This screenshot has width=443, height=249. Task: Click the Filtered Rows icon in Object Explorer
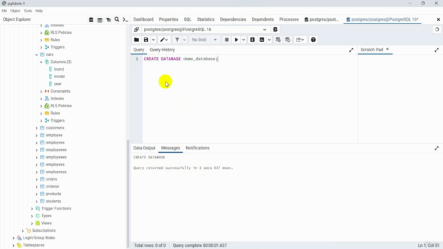click(x=109, y=20)
